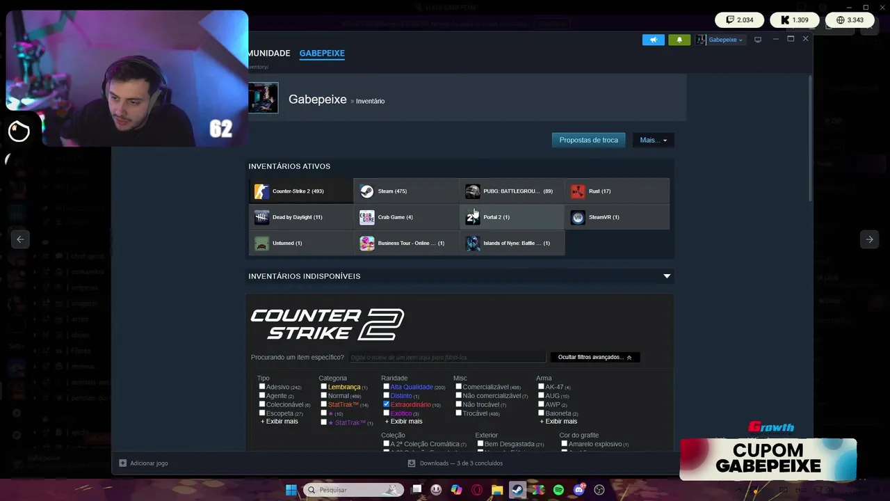Open the Islands of Nyne inventory icon

[473, 244]
